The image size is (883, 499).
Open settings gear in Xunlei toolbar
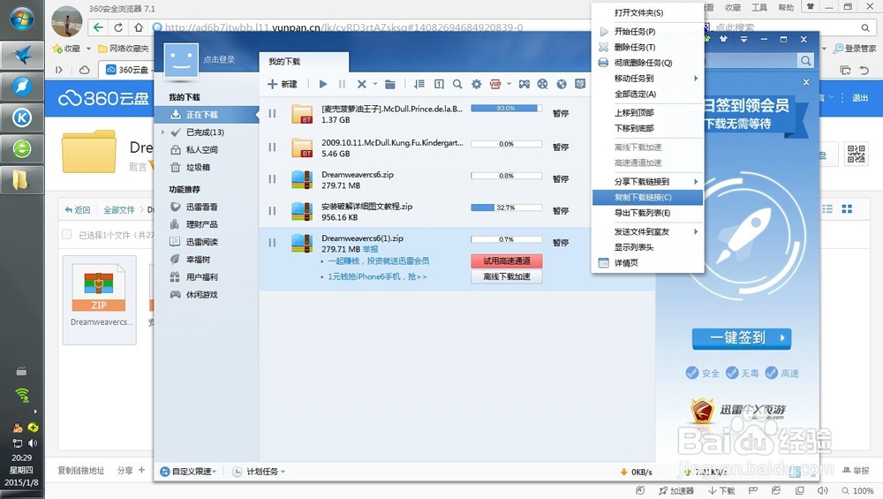pyautogui.click(x=477, y=85)
